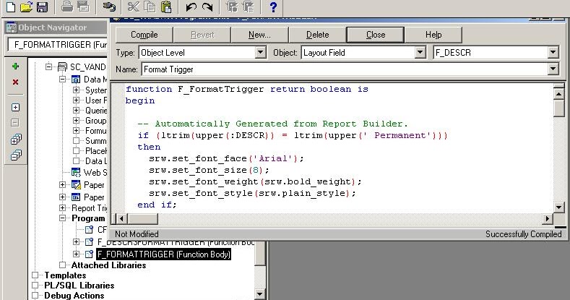Click the Delete button in PL/SQL editor

[317, 35]
